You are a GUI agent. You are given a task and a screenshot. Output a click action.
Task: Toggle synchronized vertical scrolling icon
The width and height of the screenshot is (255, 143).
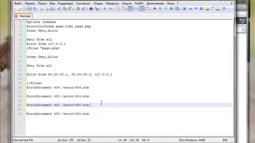click(x=117, y=9)
